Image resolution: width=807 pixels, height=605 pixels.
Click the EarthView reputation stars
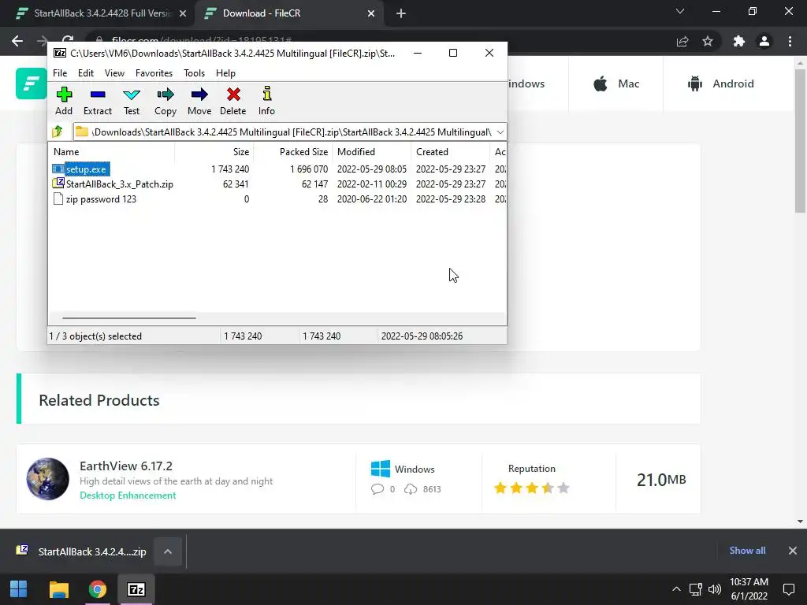[532, 488]
